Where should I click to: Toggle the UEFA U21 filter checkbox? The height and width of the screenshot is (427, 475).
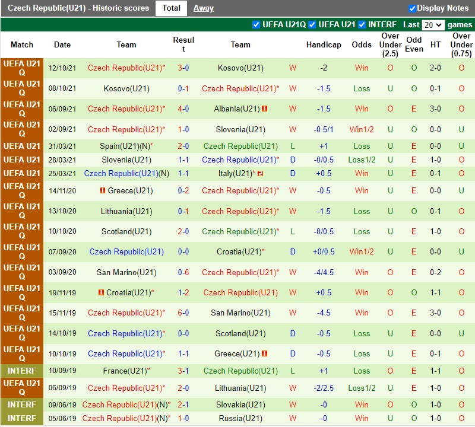coord(312,24)
